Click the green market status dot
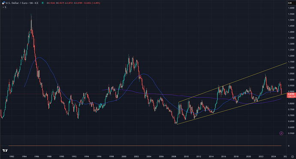Image resolution: width=296 pixels, height=159 pixels. (x=42, y=3)
